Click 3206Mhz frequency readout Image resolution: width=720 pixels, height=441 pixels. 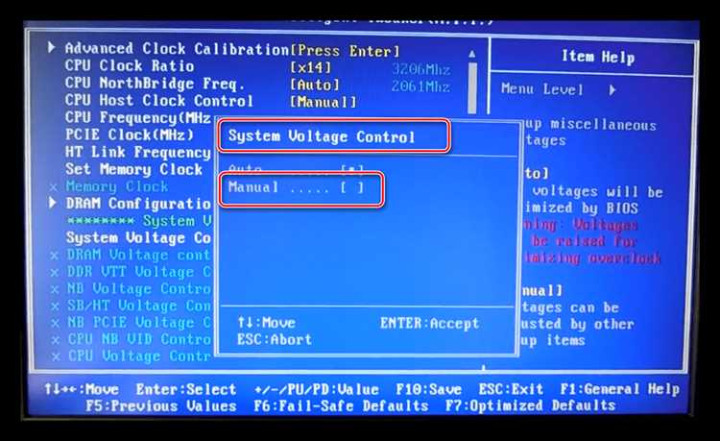[x=420, y=69]
